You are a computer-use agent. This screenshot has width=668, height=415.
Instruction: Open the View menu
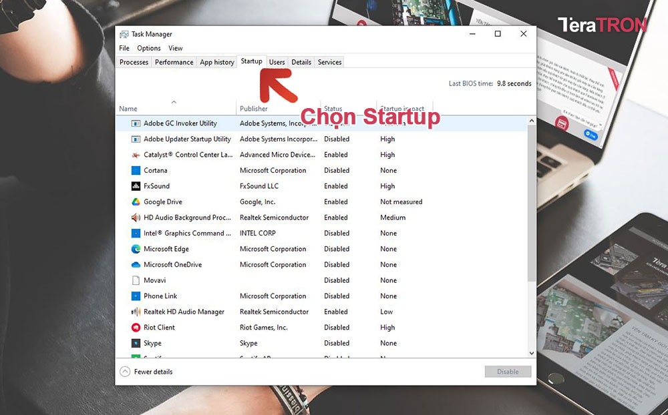click(x=175, y=48)
